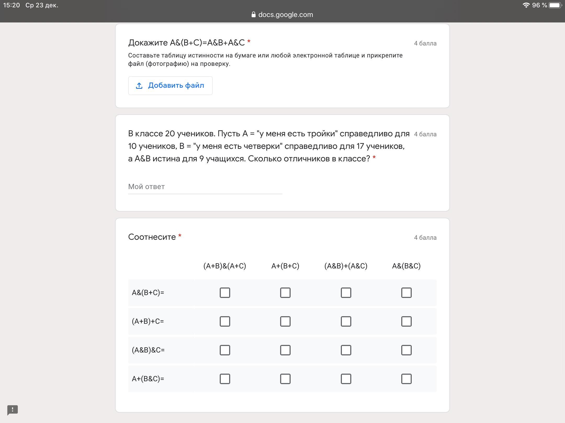Image resolution: width=565 pixels, height=423 pixels.
Task: Tick (A&B)&C= row under A+(B+C)
Action: click(285, 350)
